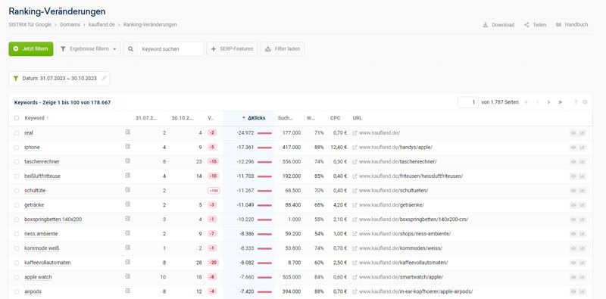Open URL www.kaufland.de/schultueten/
Image resolution: width=606 pixels, height=299 pixels.
coord(393,191)
